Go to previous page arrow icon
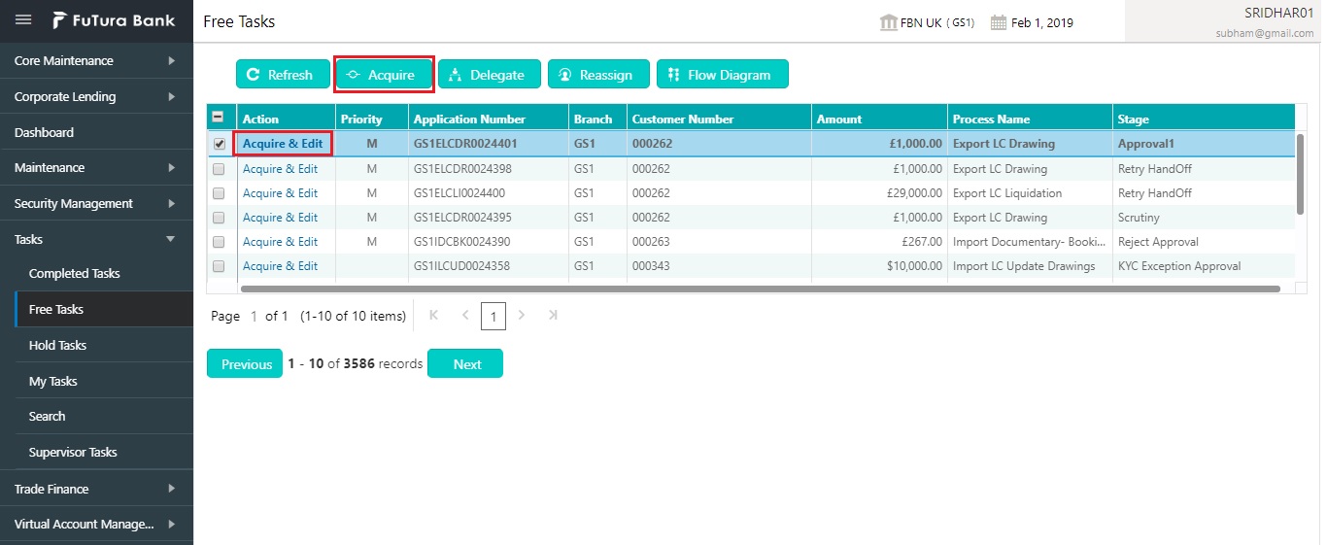Image resolution: width=1327 pixels, height=545 pixels. coord(465,315)
